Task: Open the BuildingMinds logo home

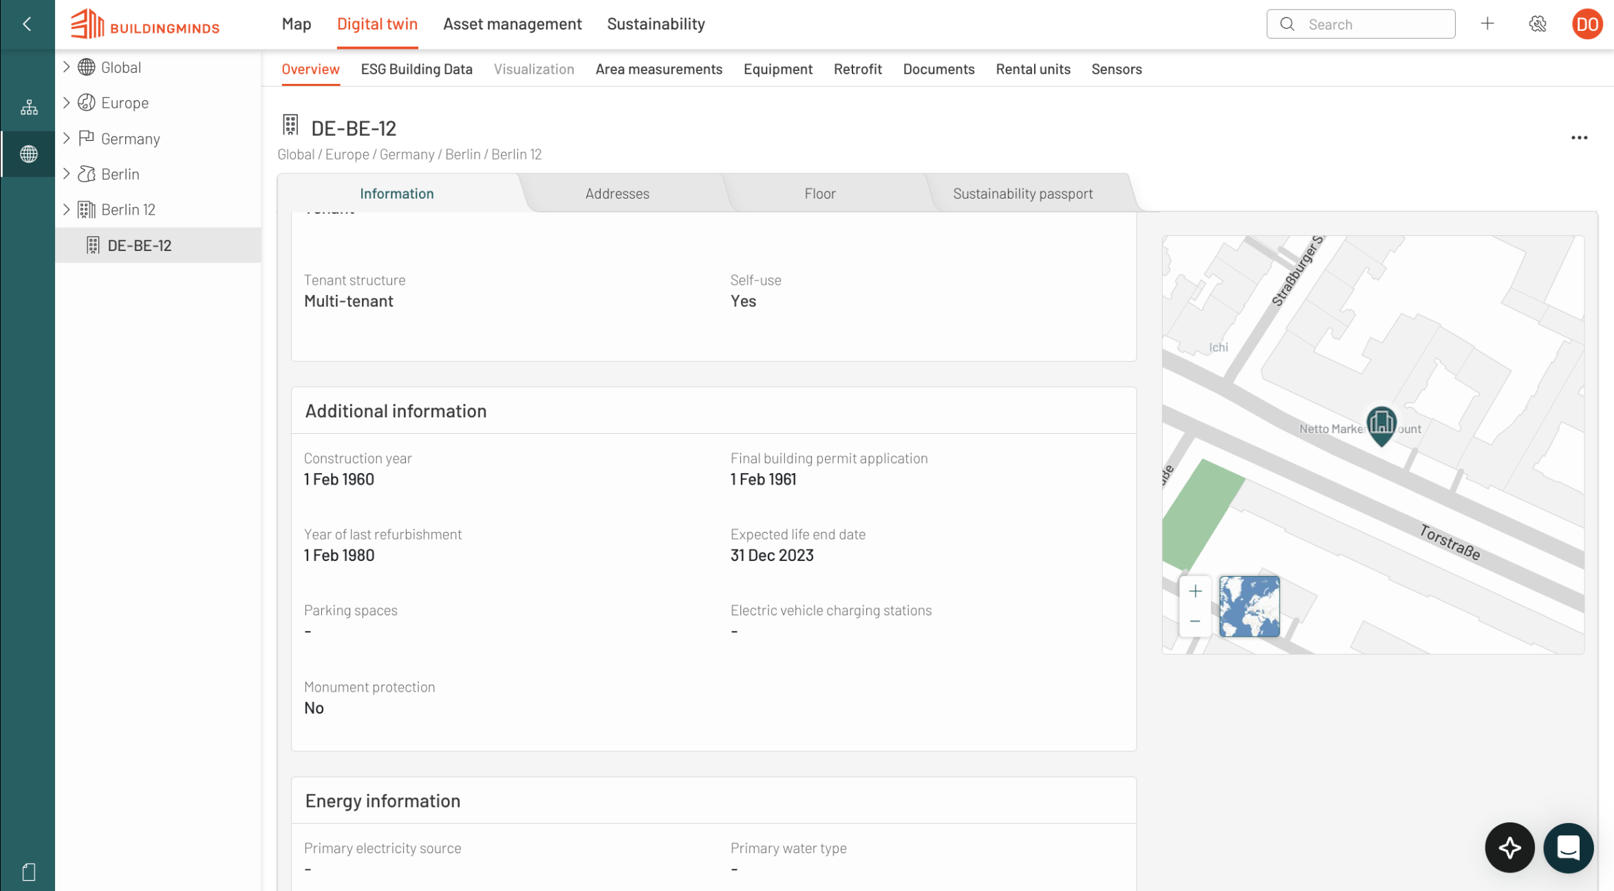Action: 145,24
